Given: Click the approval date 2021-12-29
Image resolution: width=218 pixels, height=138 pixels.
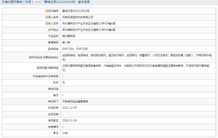Looking at the screenshot, I should tap(69, 108).
